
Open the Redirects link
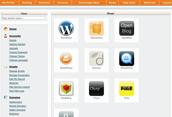[x=14, y=114]
